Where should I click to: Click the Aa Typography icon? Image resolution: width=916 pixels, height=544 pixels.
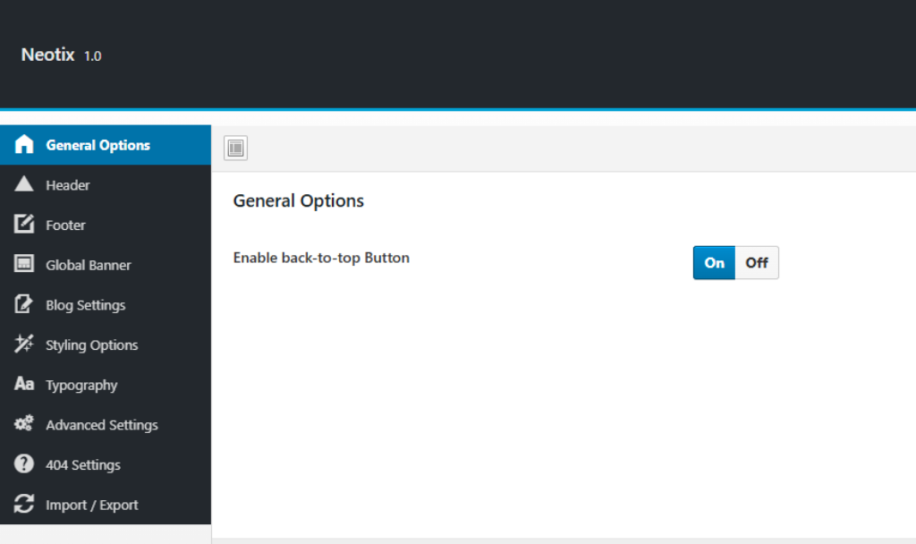(24, 385)
